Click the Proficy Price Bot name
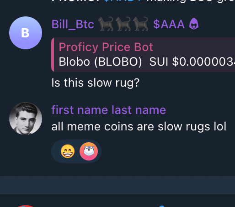 tap(106, 47)
